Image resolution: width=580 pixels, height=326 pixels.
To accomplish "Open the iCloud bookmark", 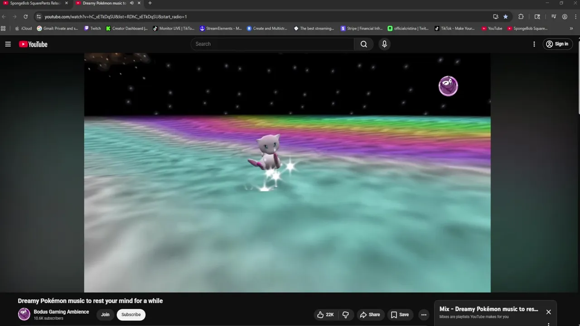I will coord(23,29).
